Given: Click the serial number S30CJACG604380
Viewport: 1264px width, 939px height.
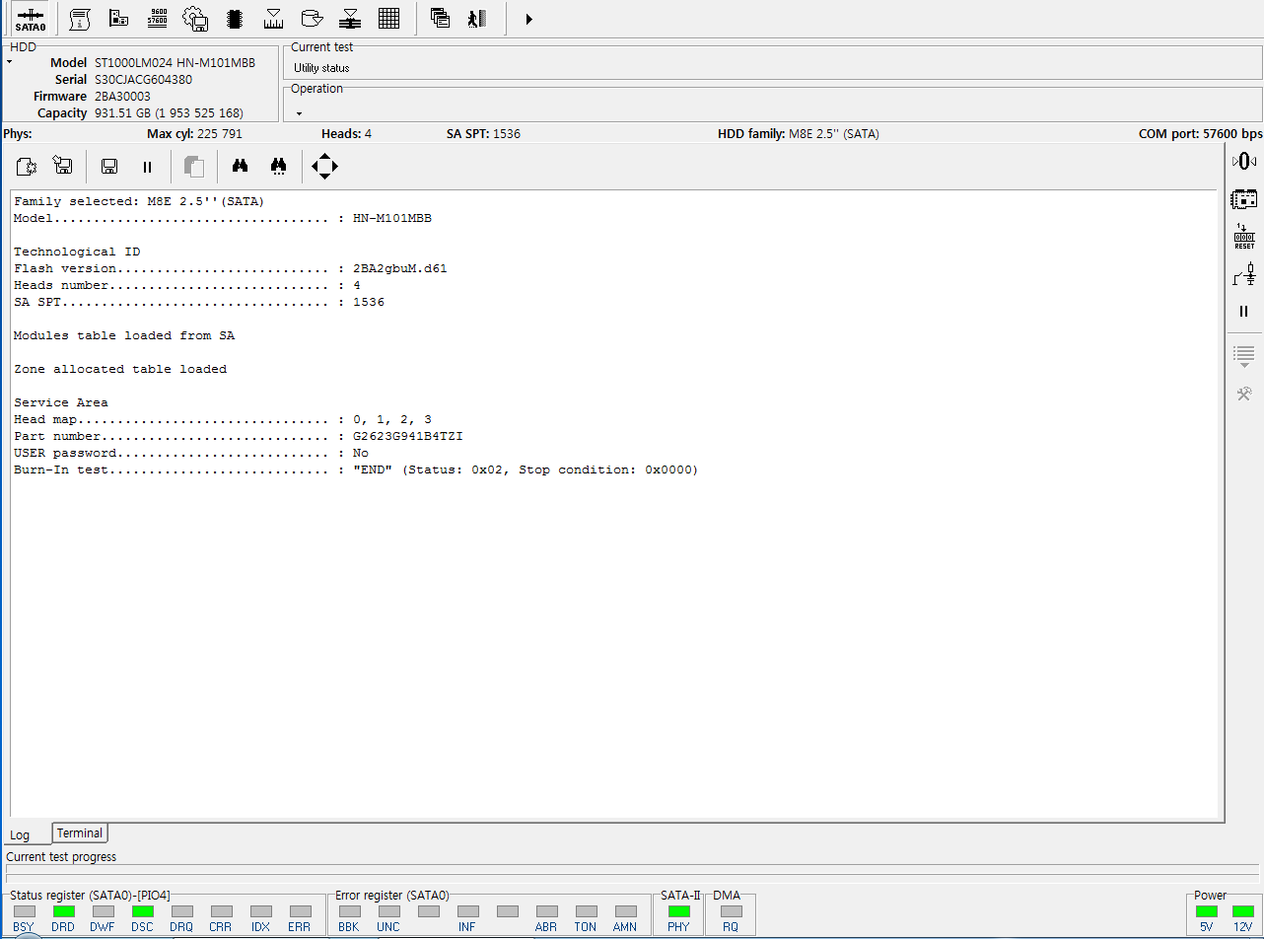Looking at the screenshot, I should tap(143, 79).
